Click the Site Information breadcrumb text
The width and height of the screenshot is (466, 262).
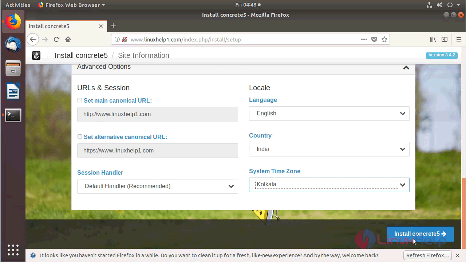pyautogui.click(x=143, y=55)
